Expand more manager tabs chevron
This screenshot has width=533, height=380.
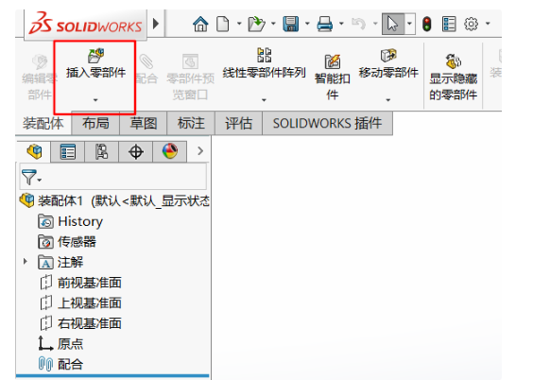tap(200, 151)
